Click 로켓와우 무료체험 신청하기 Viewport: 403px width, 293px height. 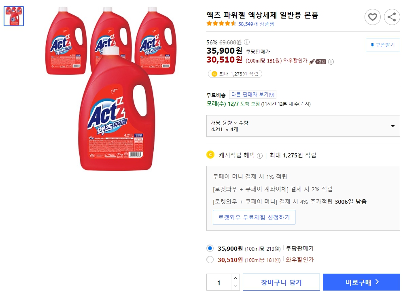[x=254, y=217]
